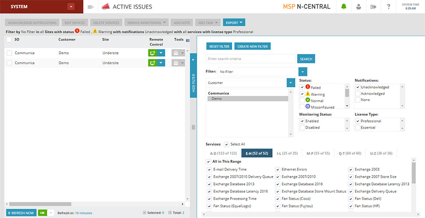The height and width of the screenshot is (218, 425).
Task: Switch to Q-T (60 of 60) tab
Action: point(350,154)
